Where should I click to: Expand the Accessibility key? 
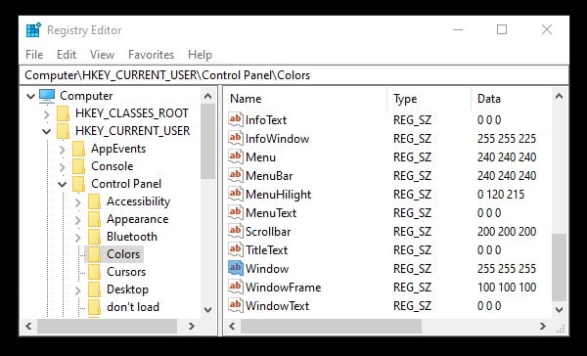coord(78,201)
